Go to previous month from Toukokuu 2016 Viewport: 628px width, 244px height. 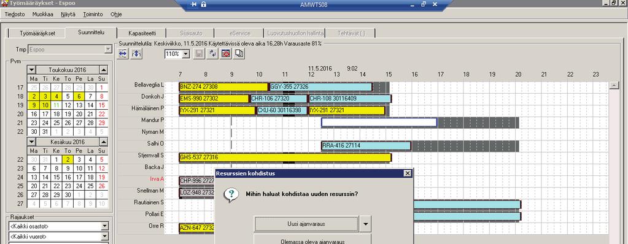[32, 70]
